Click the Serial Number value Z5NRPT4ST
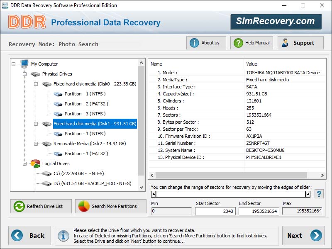 pos(258,143)
